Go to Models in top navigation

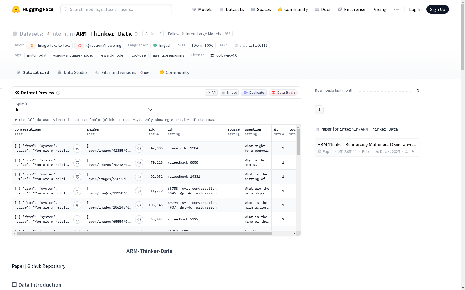coord(202,9)
